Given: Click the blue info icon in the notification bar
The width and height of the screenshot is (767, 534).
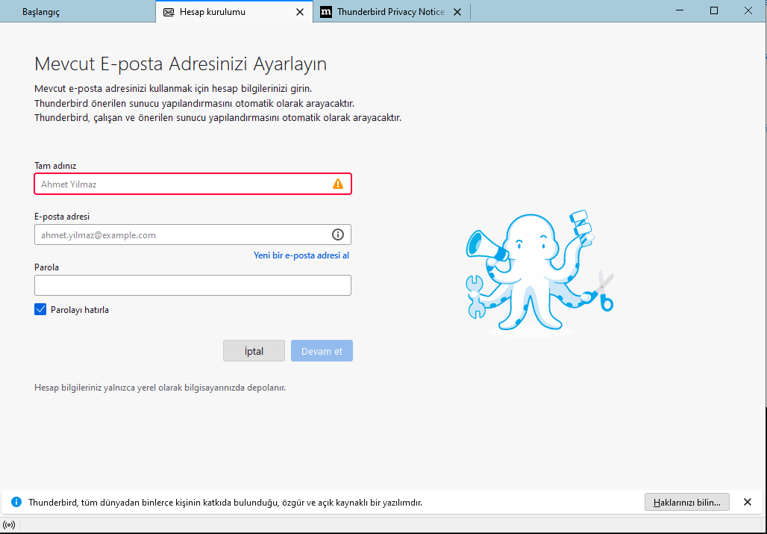Looking at the screenshot, I should (16, 502).
